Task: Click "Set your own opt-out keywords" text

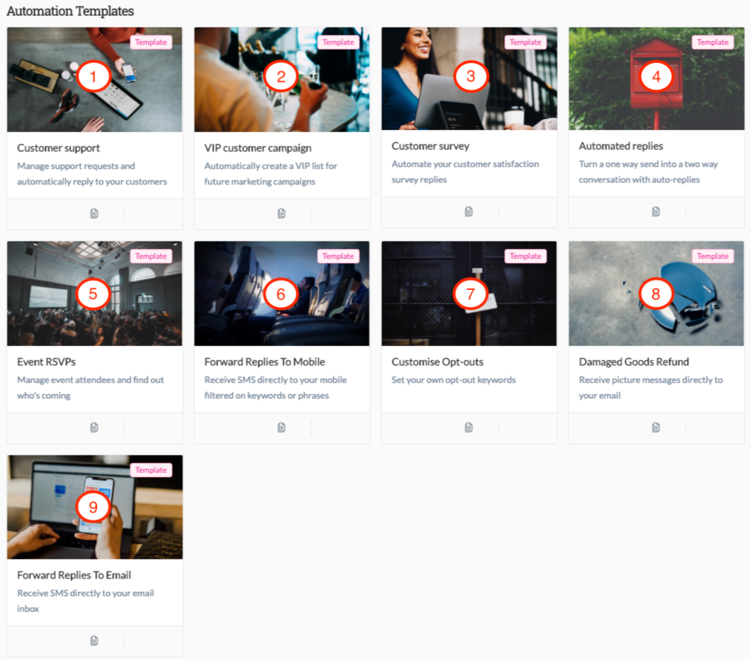Action: 454,380
